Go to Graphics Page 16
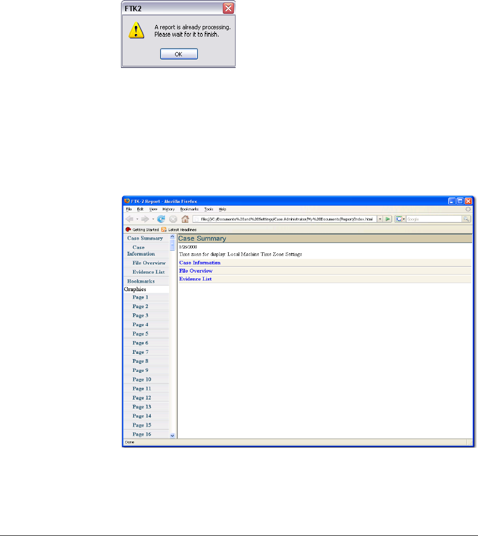Screen dimensions: 478x536 pos(142,434)
